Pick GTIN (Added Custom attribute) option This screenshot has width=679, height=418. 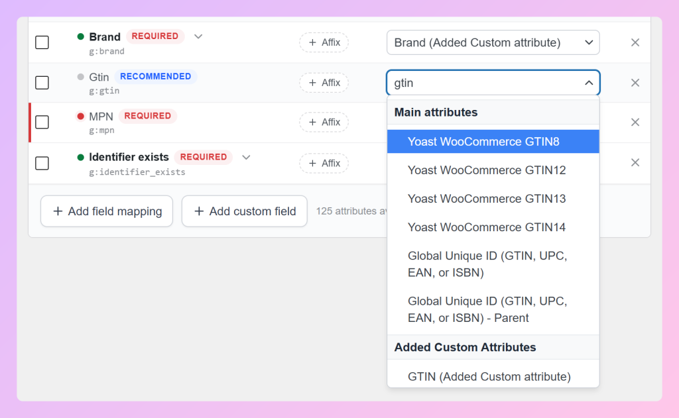point(493,376)
